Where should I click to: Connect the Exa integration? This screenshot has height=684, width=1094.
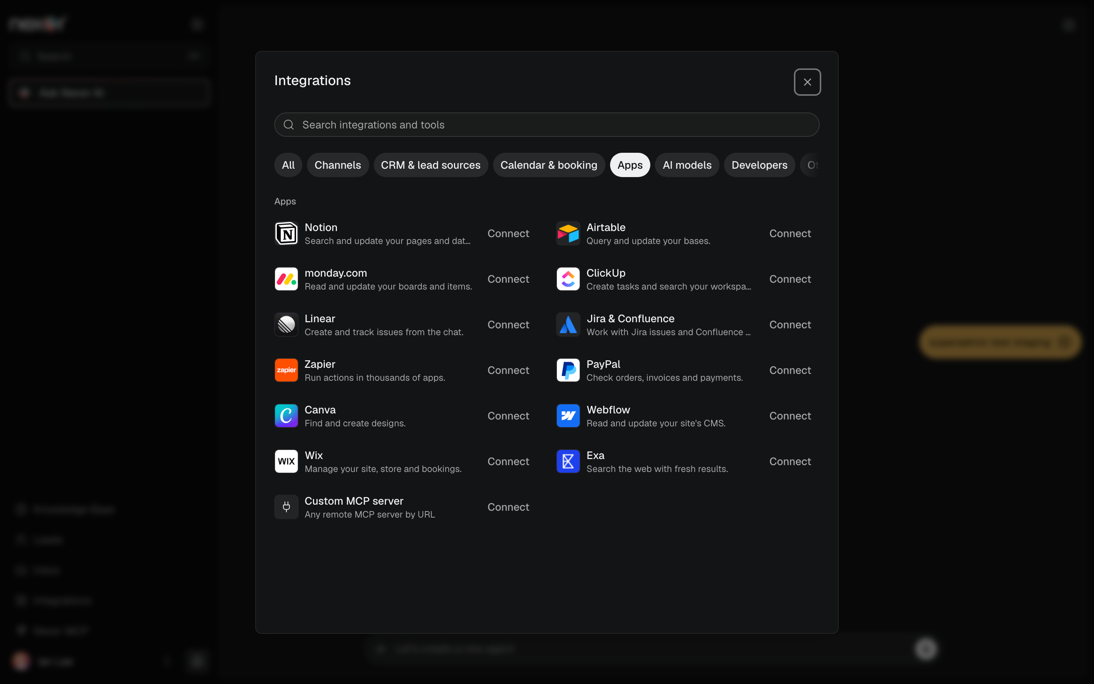pyautogui.click(x=790, y=461)
